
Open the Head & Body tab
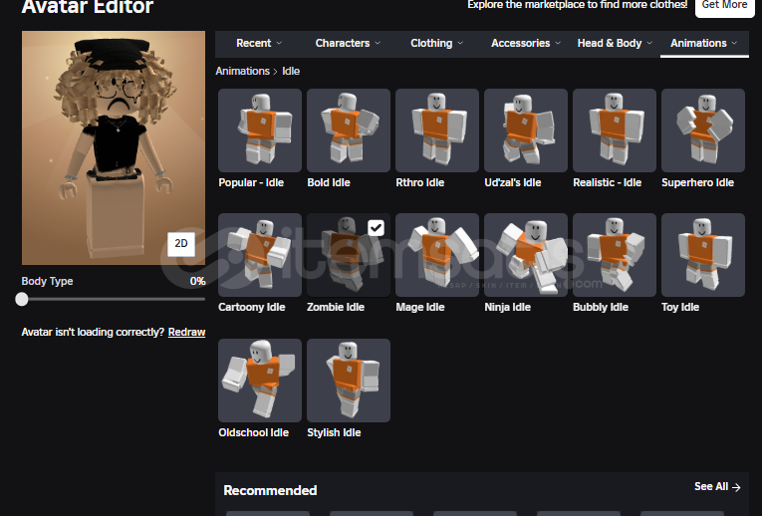tap(615, 43)
